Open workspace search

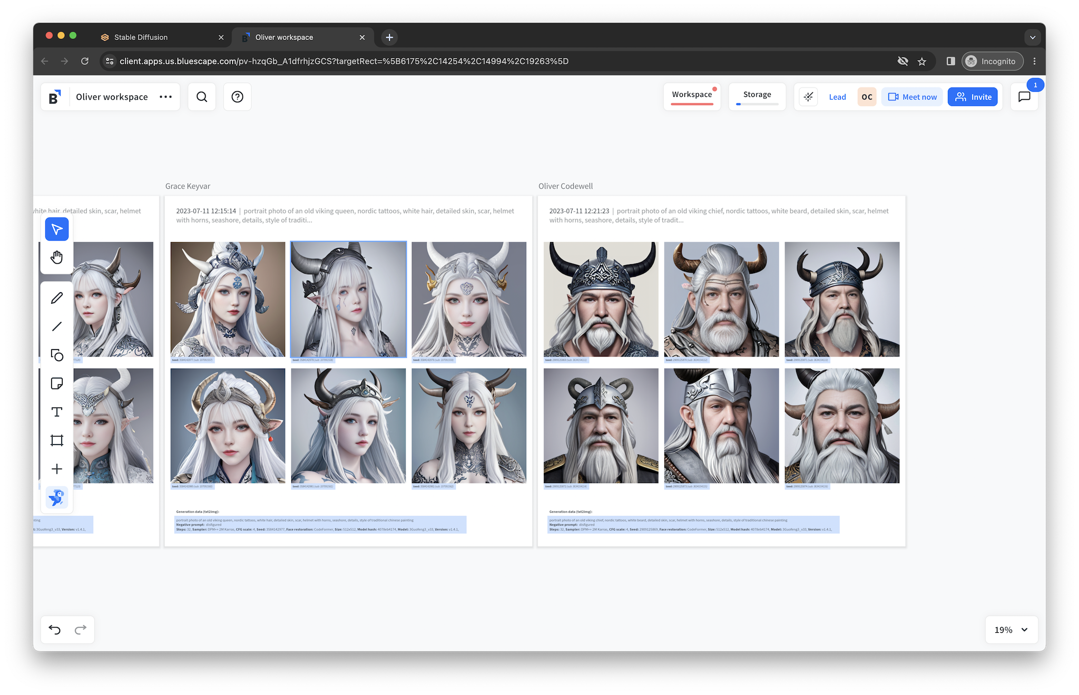pyautogui.click(x=202, y=96)
